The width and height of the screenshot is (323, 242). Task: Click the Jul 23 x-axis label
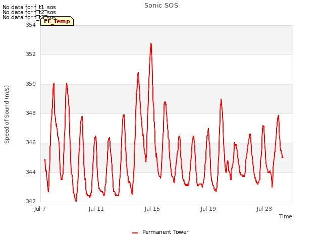[264, 209]
